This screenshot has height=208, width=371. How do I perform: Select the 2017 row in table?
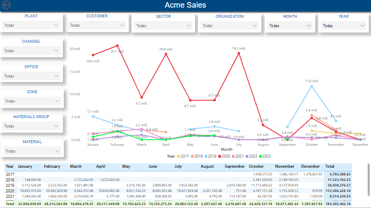178,174
